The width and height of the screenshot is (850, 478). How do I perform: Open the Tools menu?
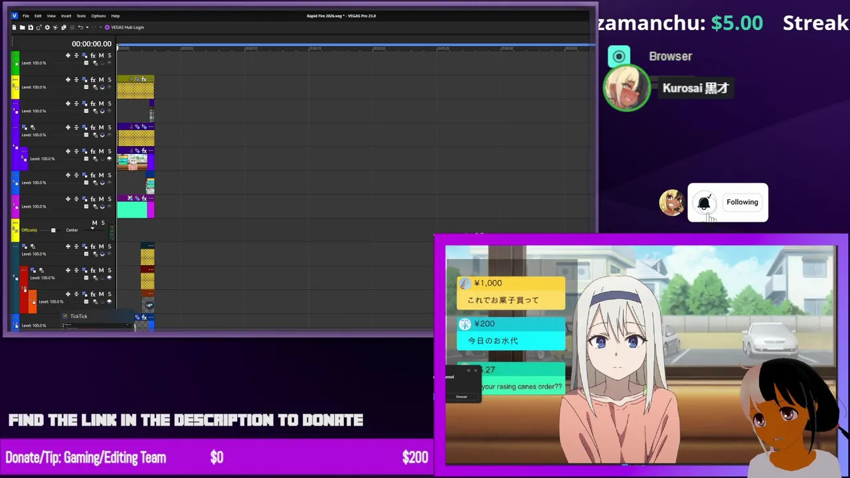(x=81, y=15)
